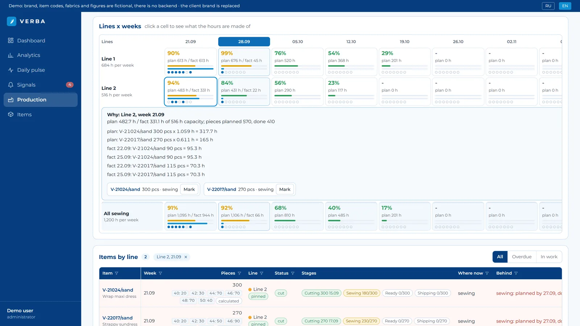The image size is (580, 326).
Task: Mark the V-21024/sand sewing task
Action: pyautogui.click(x=189, y=189)
